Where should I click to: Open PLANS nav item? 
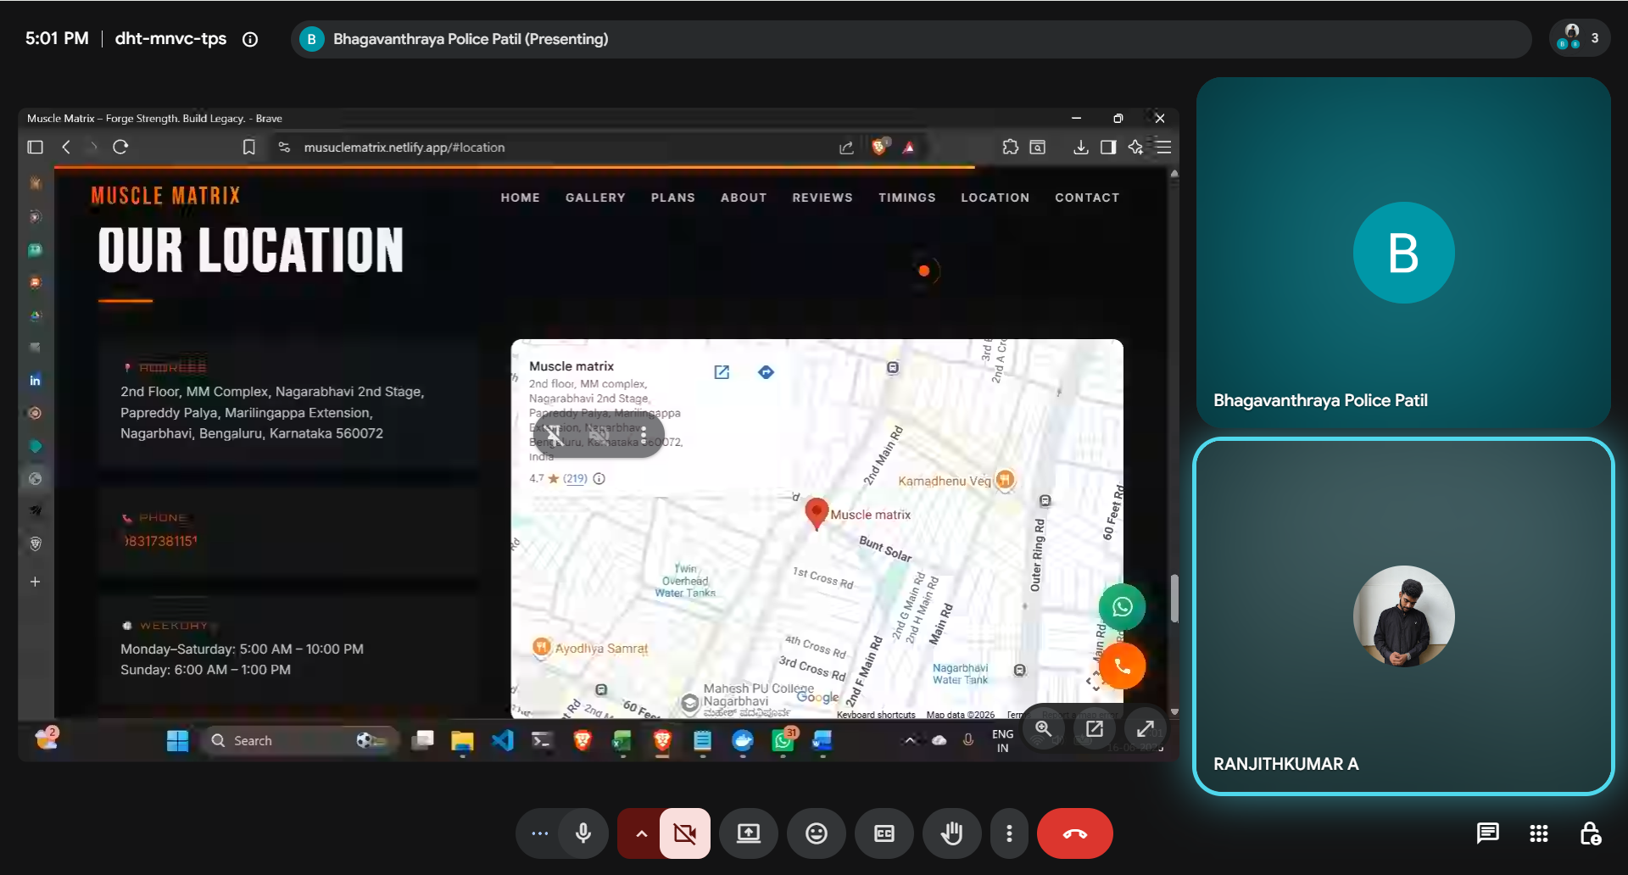tap(673, 198)
